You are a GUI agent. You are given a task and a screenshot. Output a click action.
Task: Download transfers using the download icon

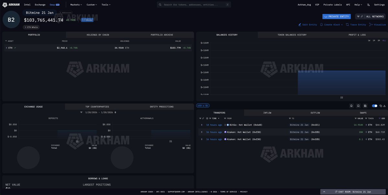pos(384,106)
